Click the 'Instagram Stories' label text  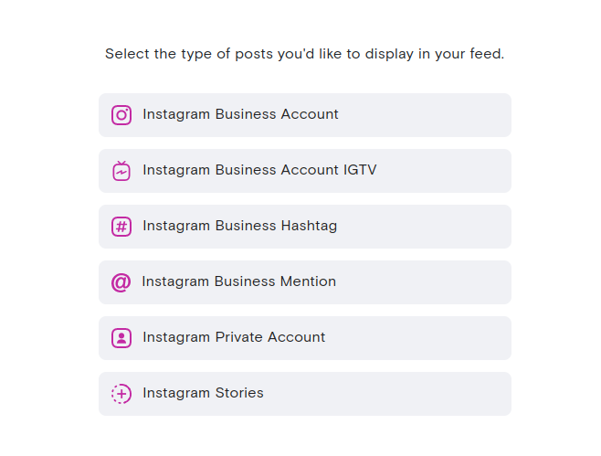tap(203, 393)
